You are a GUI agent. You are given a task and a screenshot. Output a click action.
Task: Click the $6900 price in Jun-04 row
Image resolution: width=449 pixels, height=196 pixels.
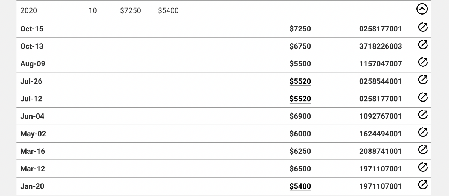(x=300, y=116)
